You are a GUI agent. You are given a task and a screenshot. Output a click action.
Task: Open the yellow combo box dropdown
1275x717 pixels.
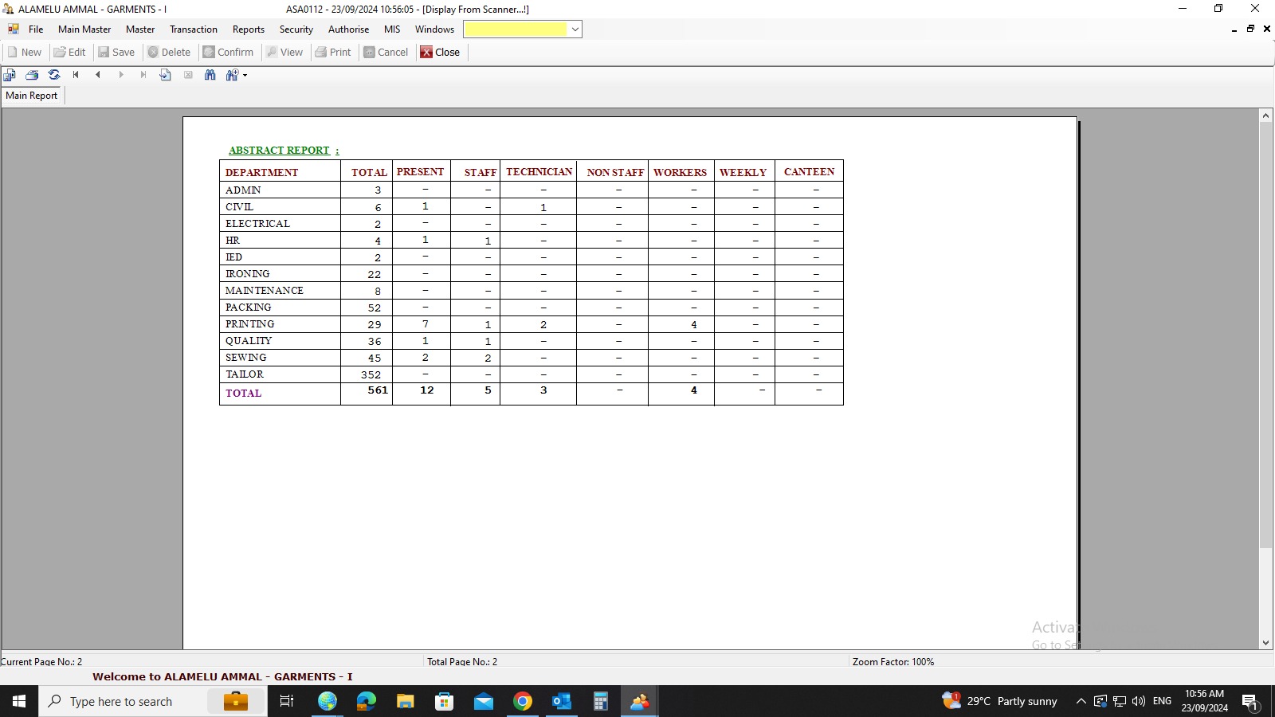pos(575,29)
